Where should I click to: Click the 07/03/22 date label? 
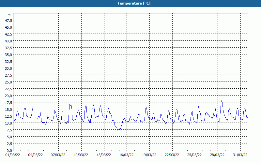pos(58,155)
